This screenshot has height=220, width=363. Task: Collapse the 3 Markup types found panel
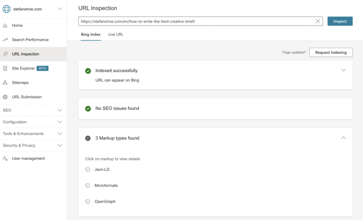(343, 138)
